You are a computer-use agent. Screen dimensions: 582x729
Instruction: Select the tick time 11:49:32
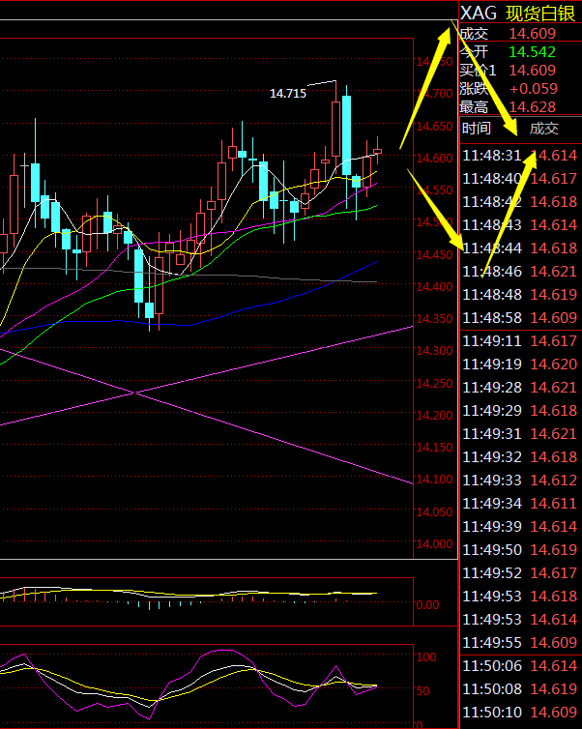click(492, 457)
